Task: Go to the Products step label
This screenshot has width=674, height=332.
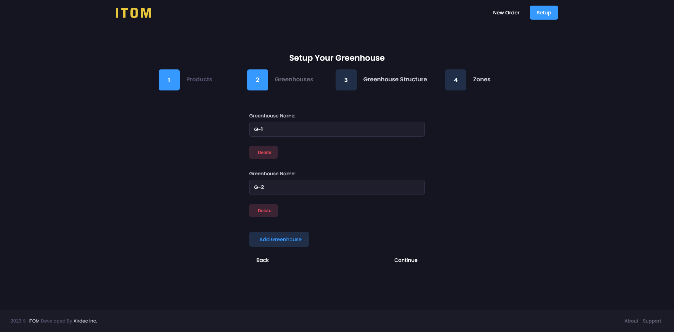Action: (199, 80)
